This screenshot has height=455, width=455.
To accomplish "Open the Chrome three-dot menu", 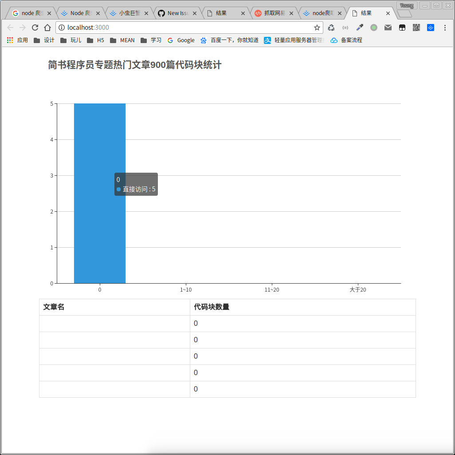I will (x=445, y=28).
